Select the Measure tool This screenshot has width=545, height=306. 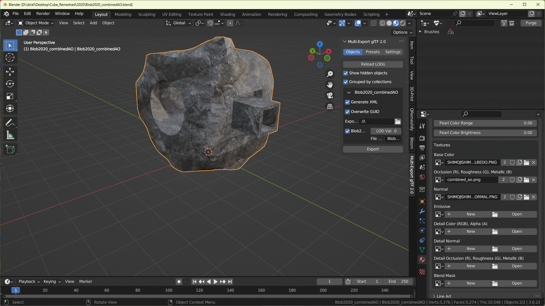[10, 135]
